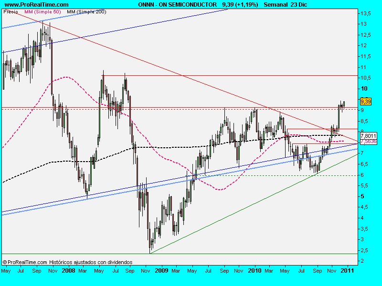Select the "23 Dic" date in header

[x=299, y=5]
